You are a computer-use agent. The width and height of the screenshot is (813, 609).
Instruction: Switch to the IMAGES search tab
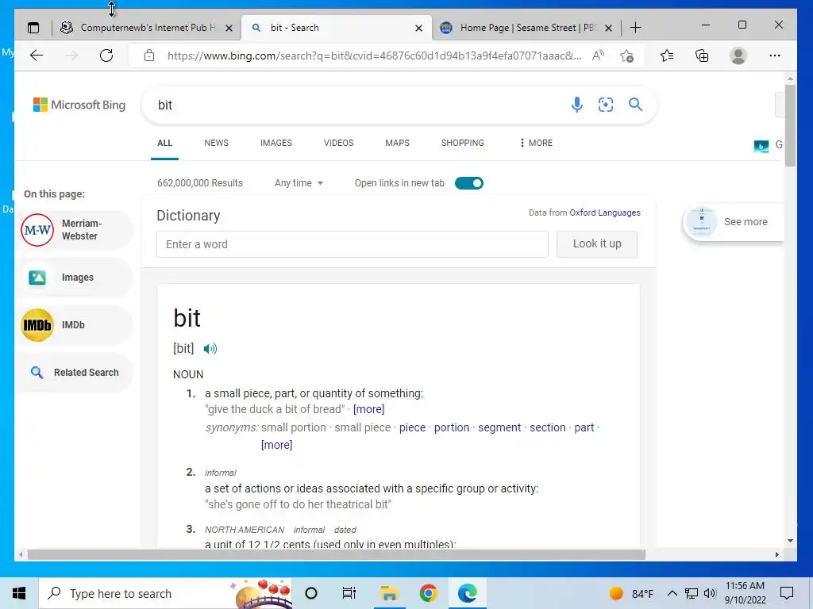[275, 143]
